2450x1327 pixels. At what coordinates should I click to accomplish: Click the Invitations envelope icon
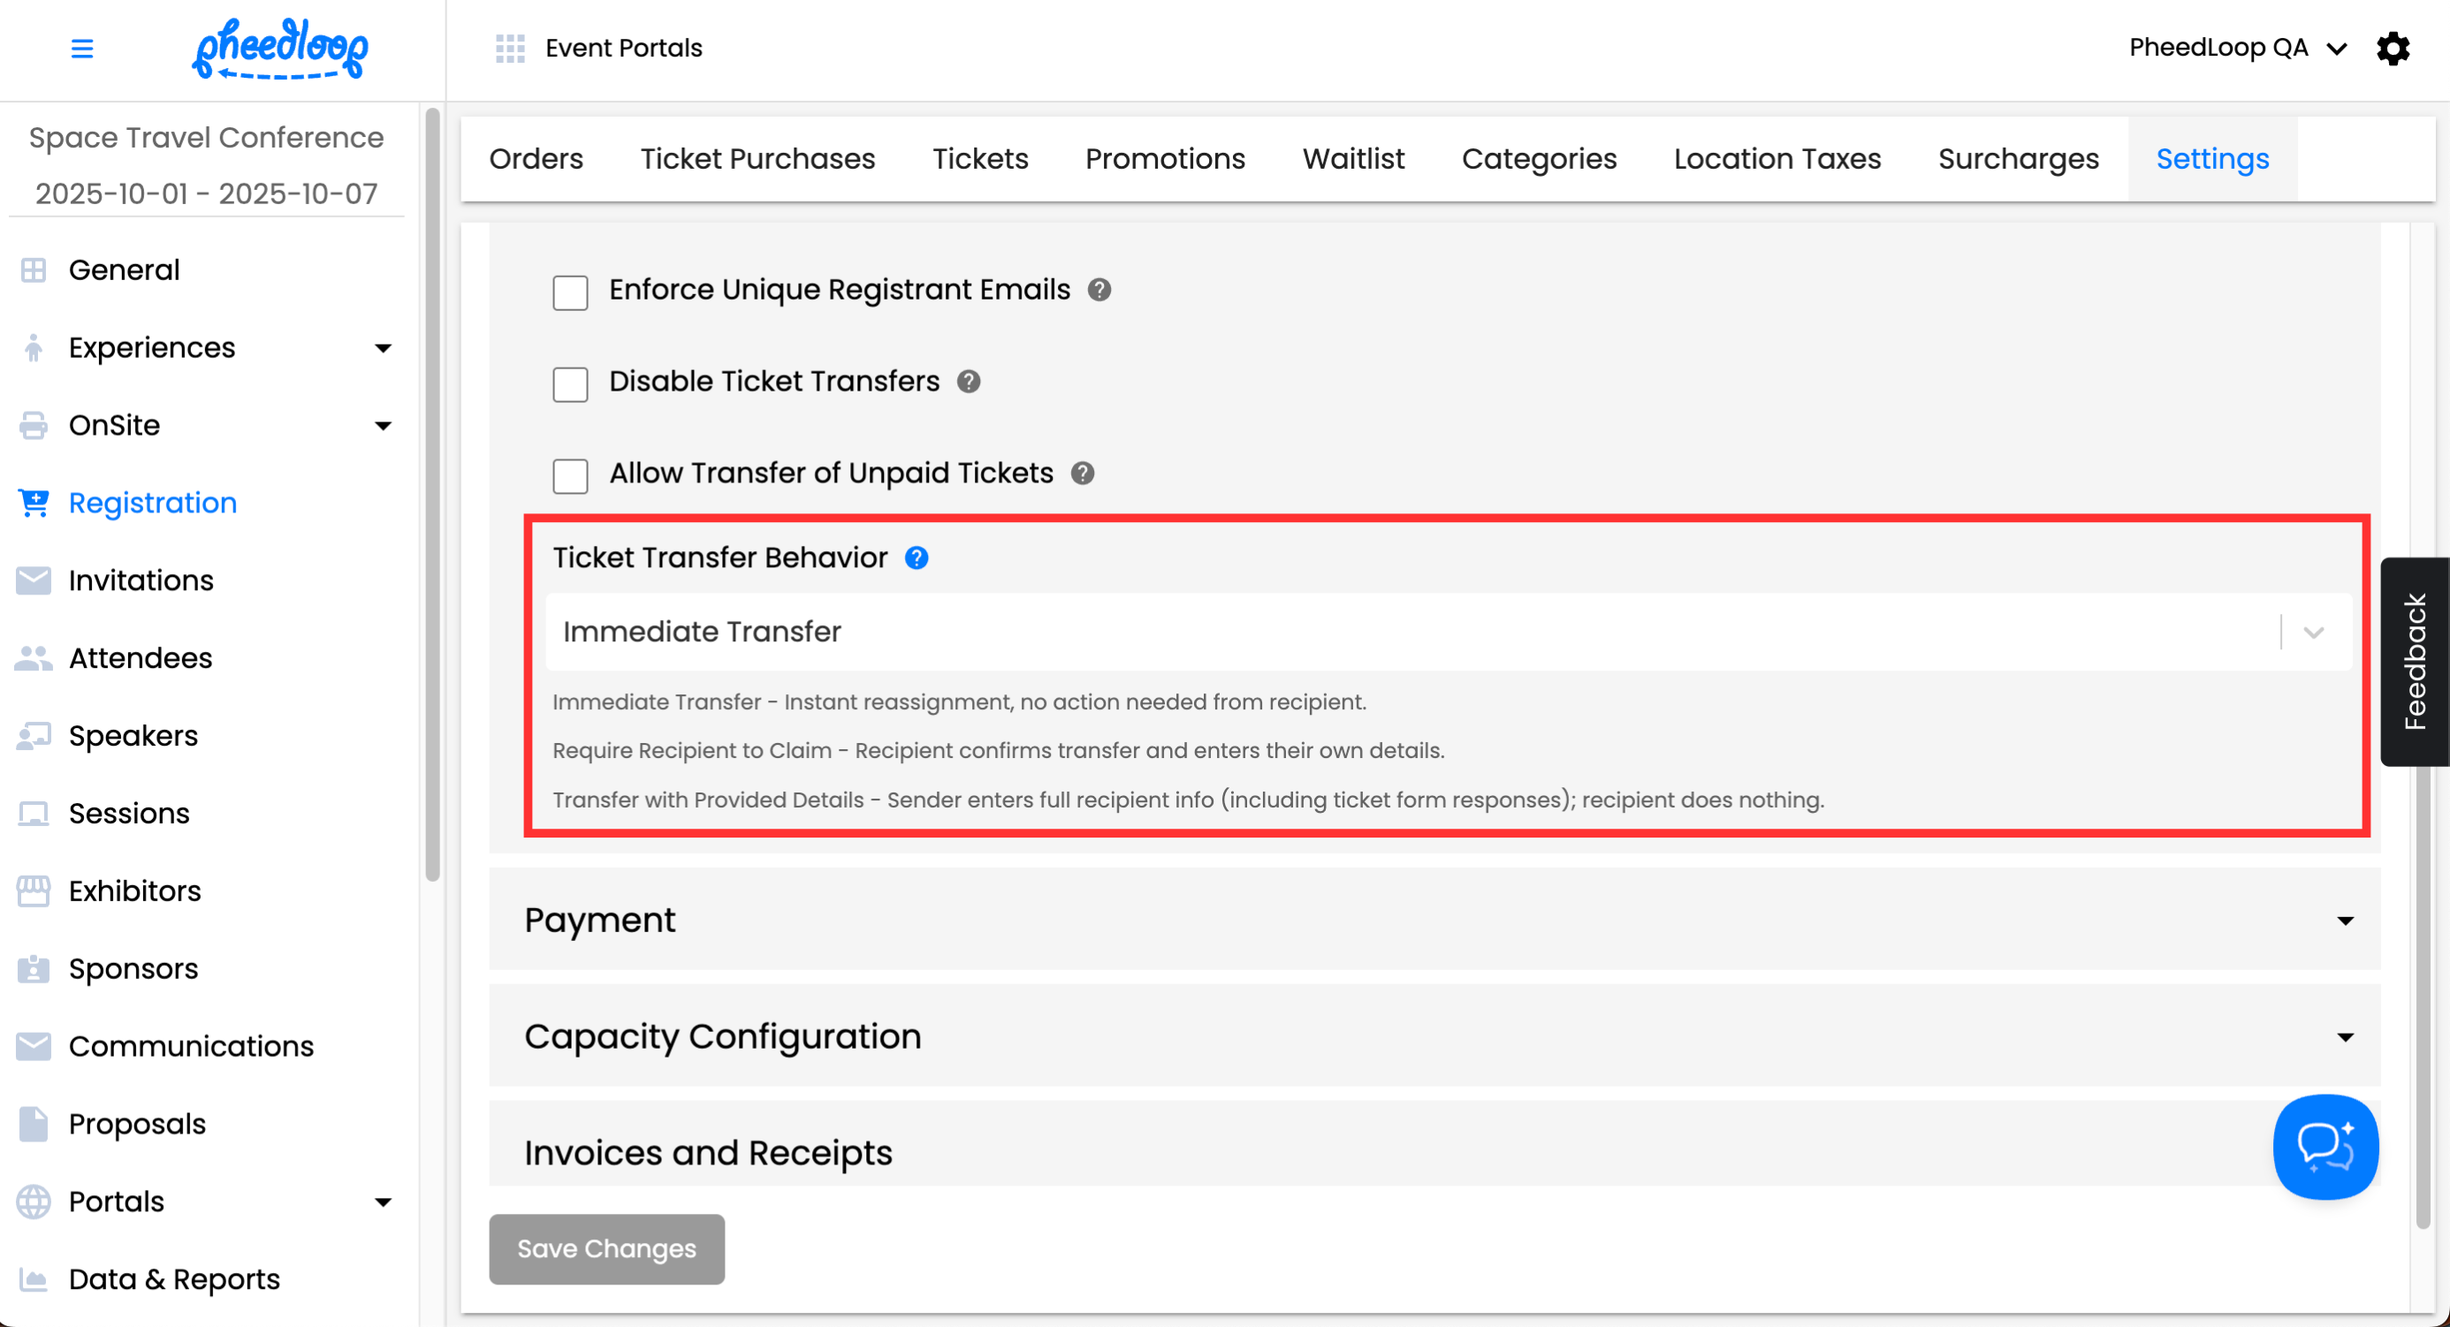coord(34,580)
